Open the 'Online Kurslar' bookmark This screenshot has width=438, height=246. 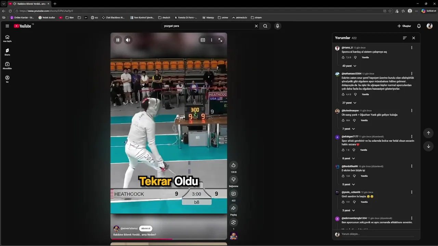[x=22, y=17]
